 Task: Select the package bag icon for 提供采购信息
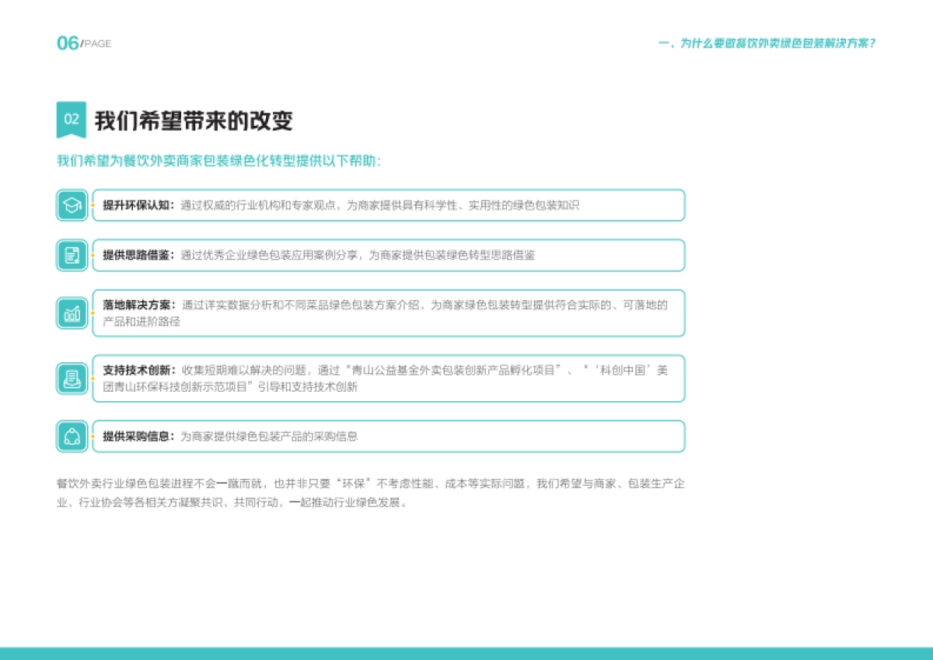click(x=72, y=437)
